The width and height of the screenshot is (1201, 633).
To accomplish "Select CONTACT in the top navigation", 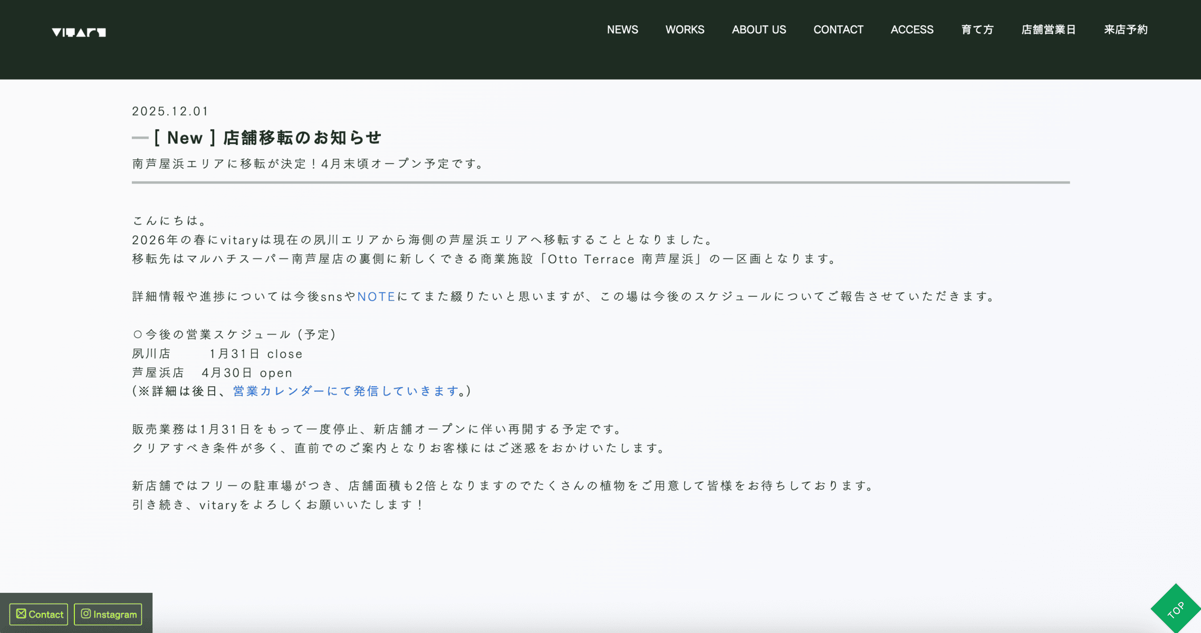I will [838, 30].
